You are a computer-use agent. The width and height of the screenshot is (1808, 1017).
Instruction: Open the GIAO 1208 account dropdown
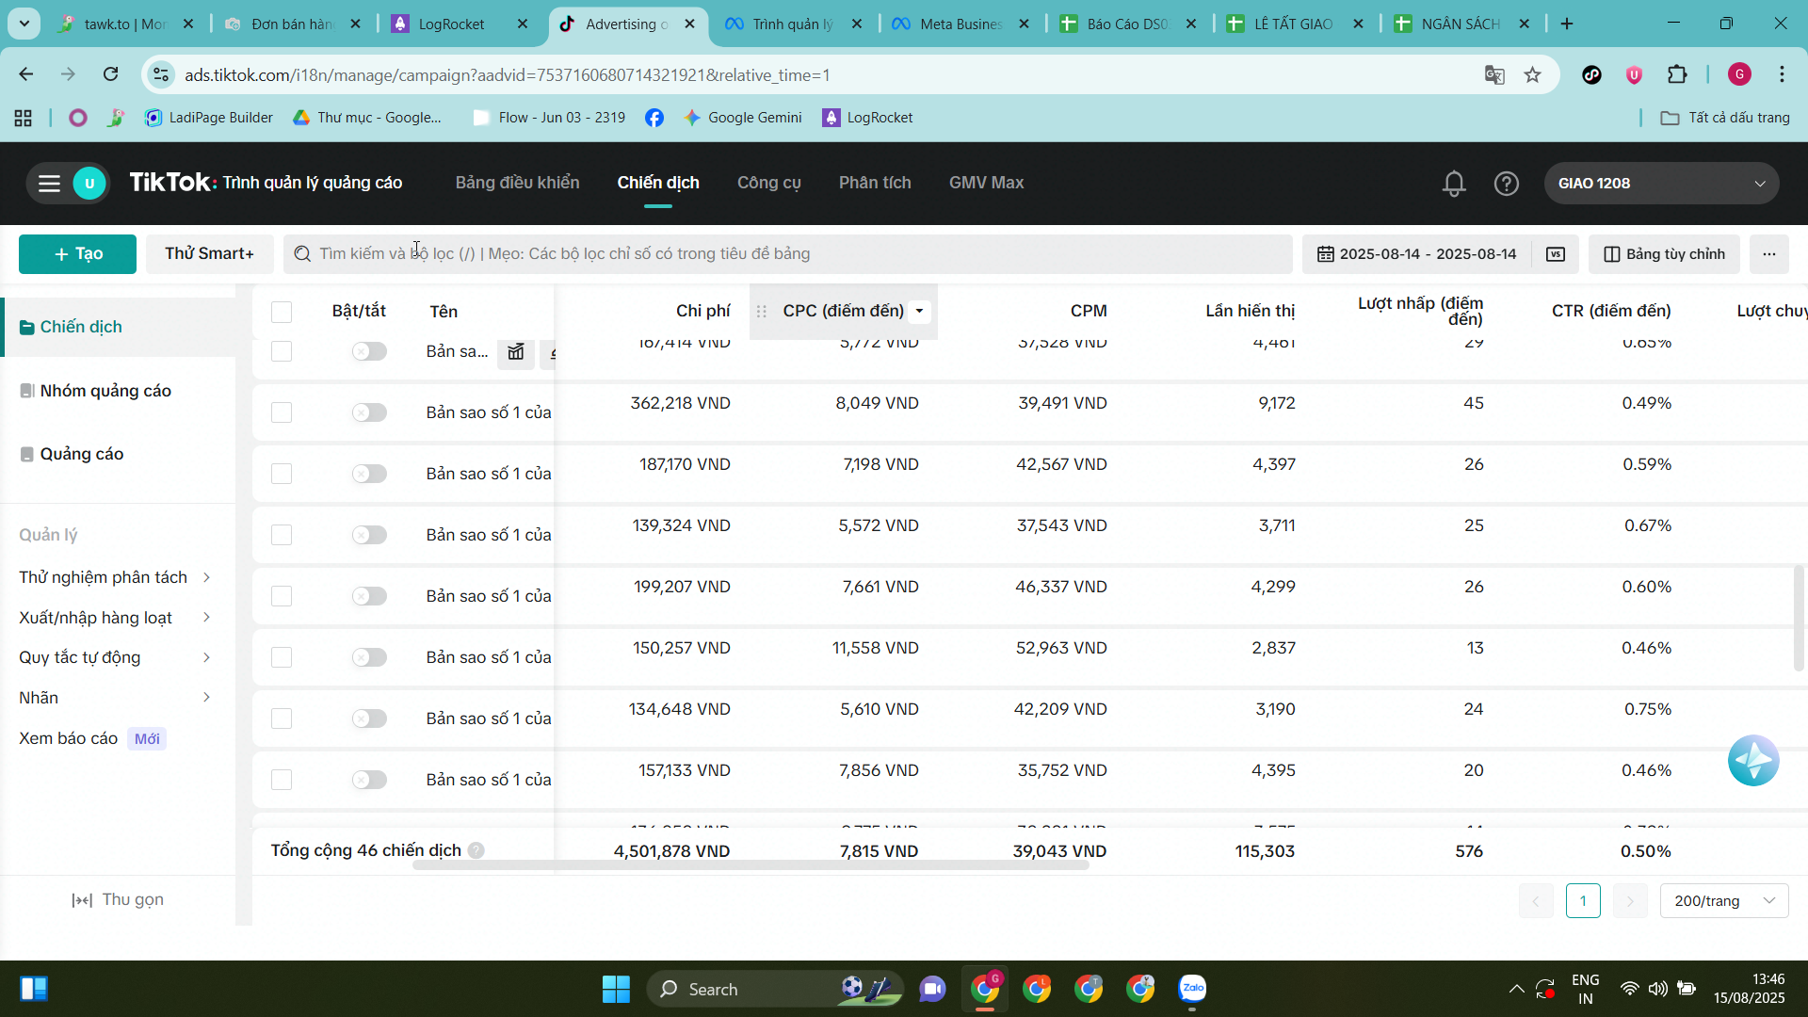(1661, 184)
